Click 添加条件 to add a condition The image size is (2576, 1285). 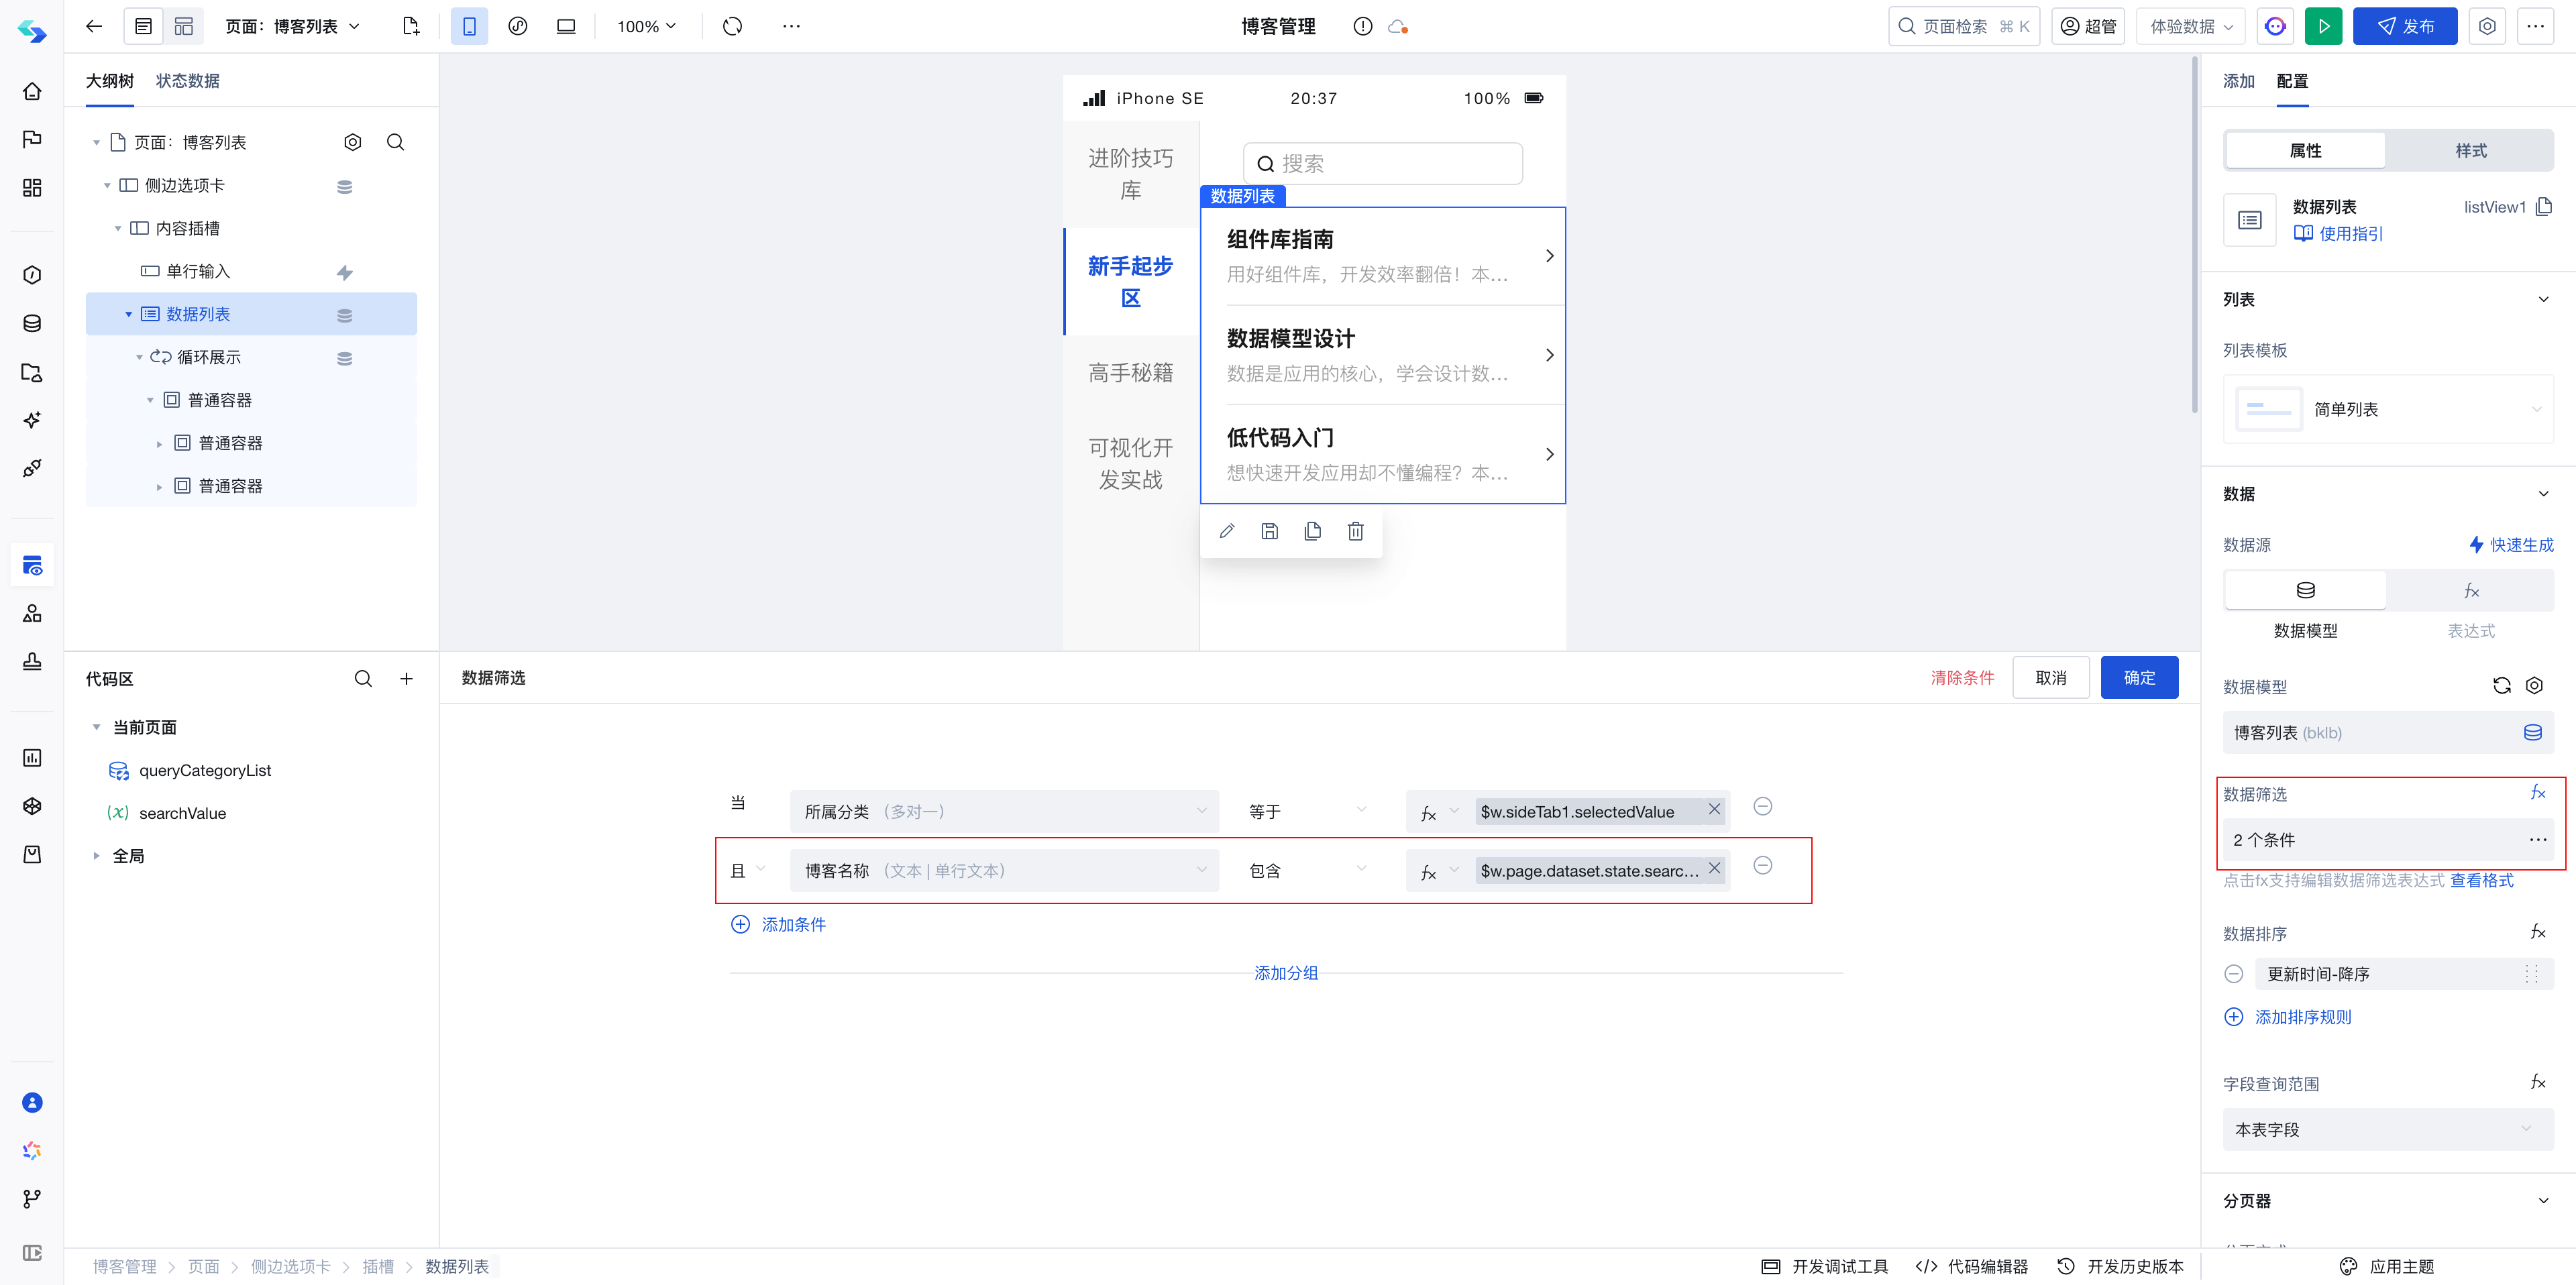pos(779,924)
